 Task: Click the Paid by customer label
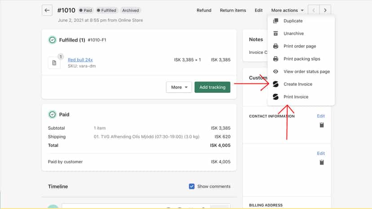click(x=65, y=162)
